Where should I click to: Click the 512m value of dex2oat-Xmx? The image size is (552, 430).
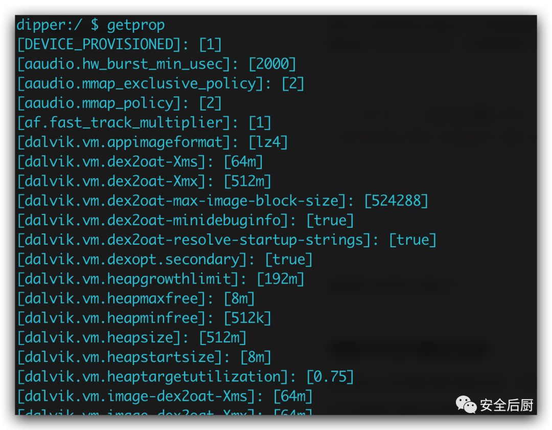tap(247, 181)
